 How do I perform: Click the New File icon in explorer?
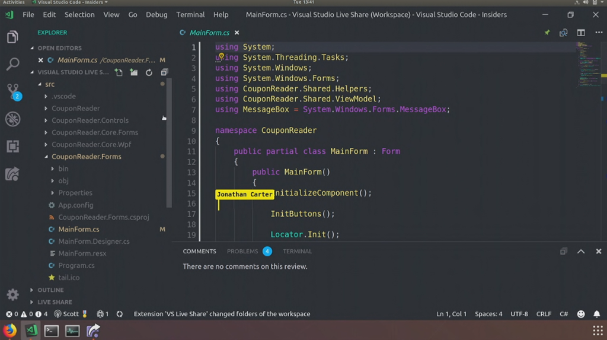119,72
